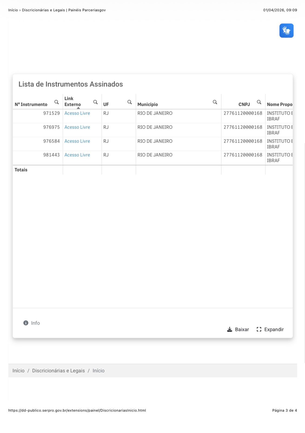The height and width of the screenshot is (433, 305).
Task: Select CNPJ cell in row 971529
Action: [243, 113]
